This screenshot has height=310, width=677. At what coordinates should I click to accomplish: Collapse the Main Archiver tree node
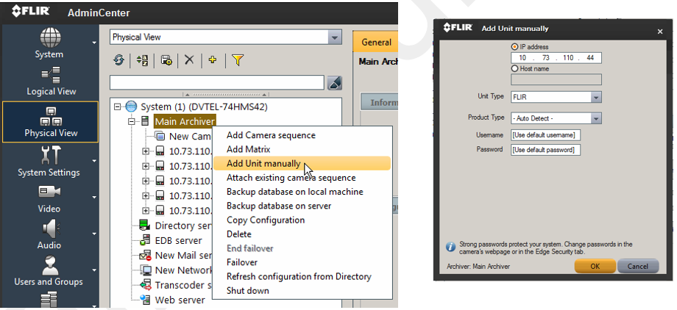(x=132, y=121)
